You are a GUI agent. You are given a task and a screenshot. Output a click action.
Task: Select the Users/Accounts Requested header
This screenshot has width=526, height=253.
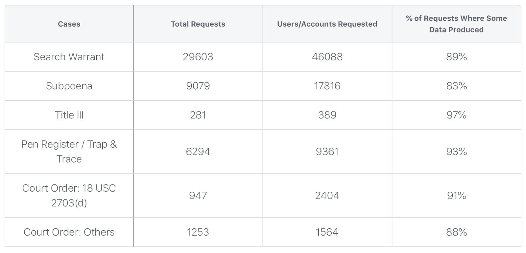point(327,24)
